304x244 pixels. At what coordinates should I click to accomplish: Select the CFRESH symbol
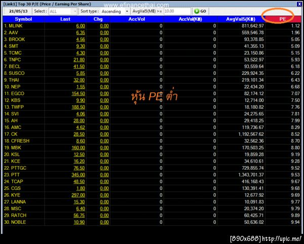coord(20,141)
